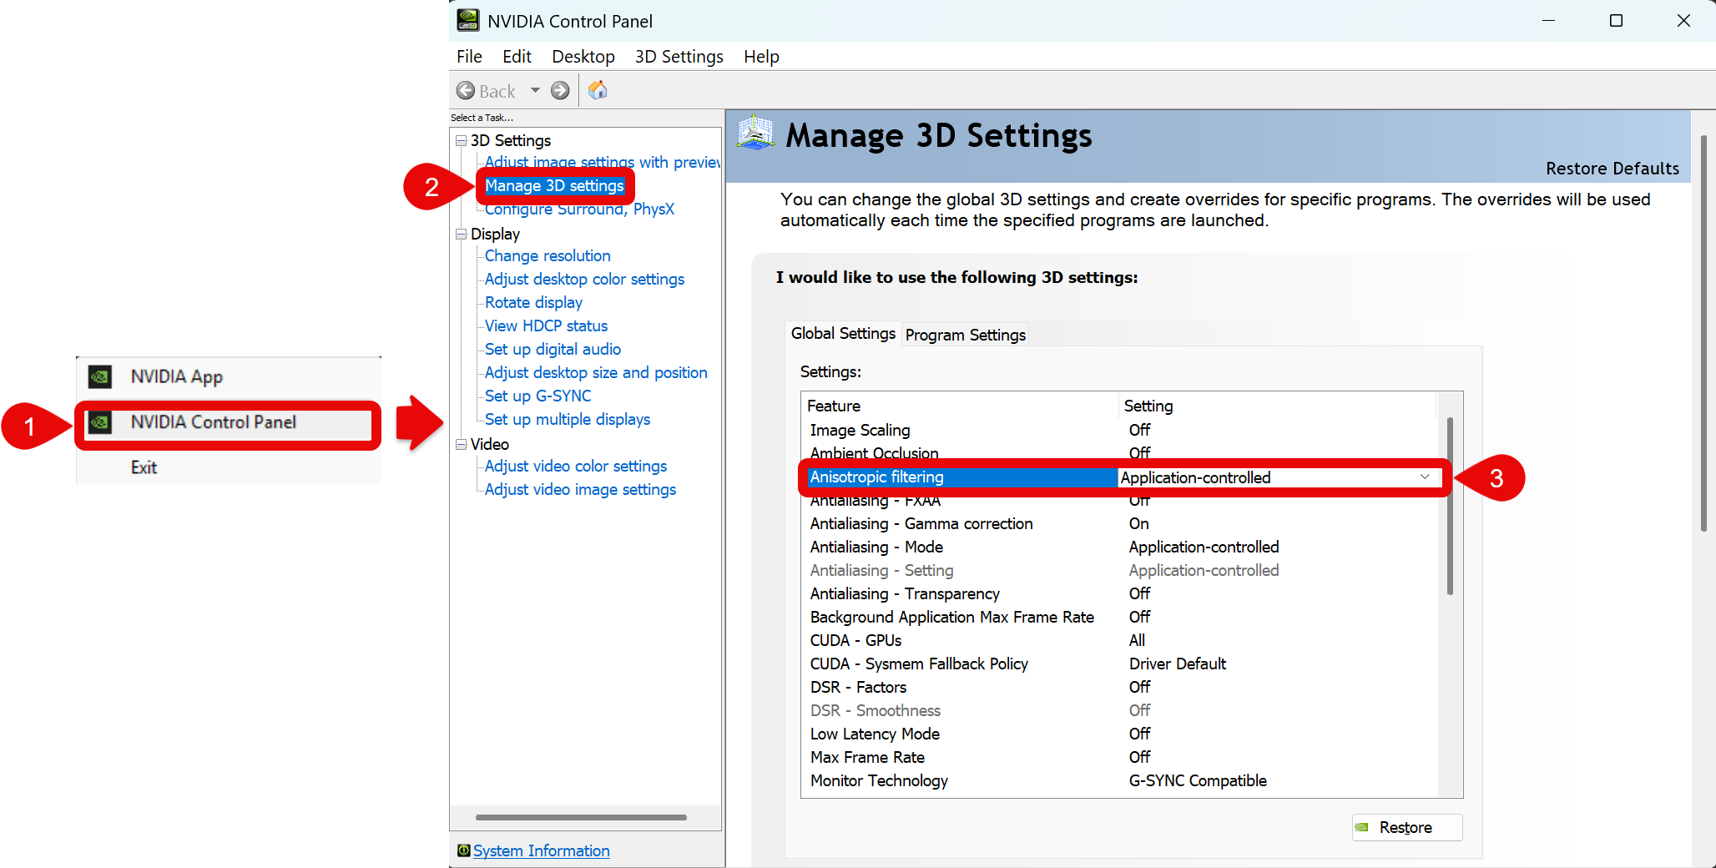Screen dimensions: 1716x868
Task: Open Adjust desktop size and position task
Action: (596, 372)
